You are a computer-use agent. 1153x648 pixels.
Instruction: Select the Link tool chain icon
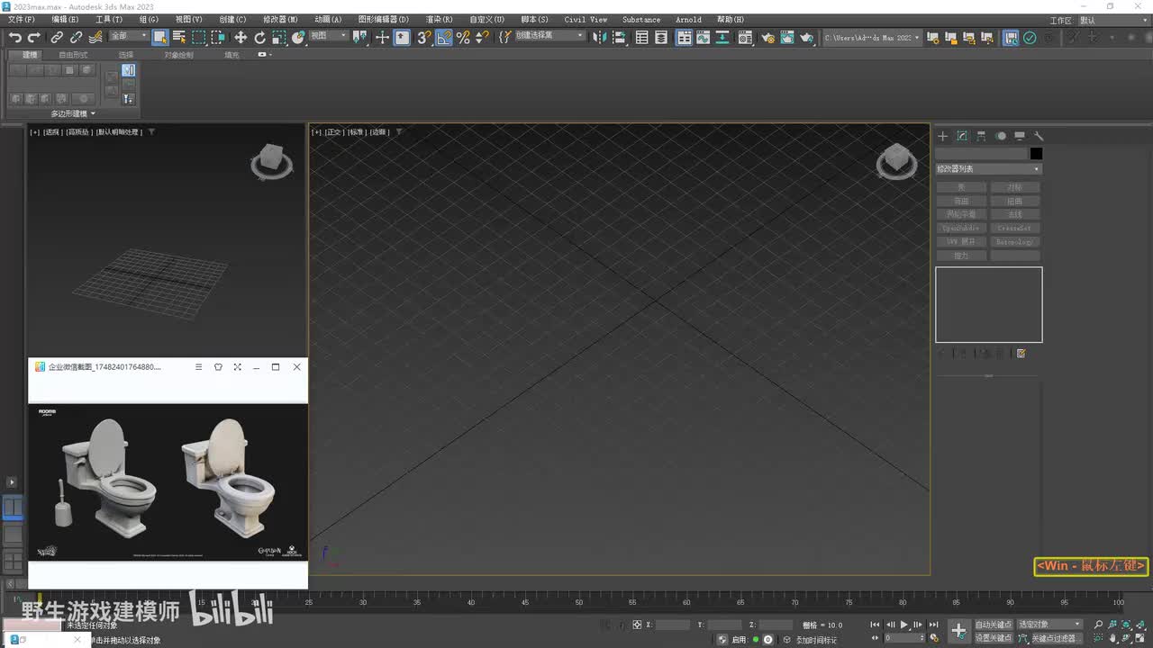tap(57, 38)
